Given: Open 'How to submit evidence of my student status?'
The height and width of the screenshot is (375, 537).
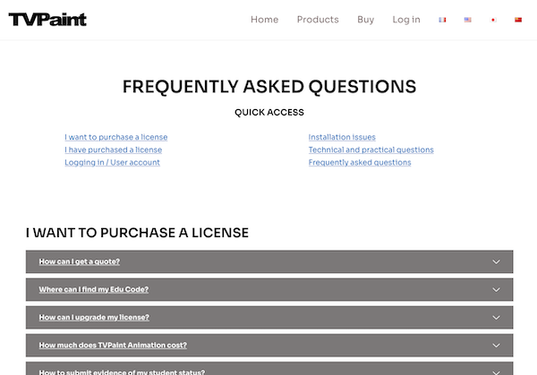Looking at the screenshot, I should (x=122, y=372).
